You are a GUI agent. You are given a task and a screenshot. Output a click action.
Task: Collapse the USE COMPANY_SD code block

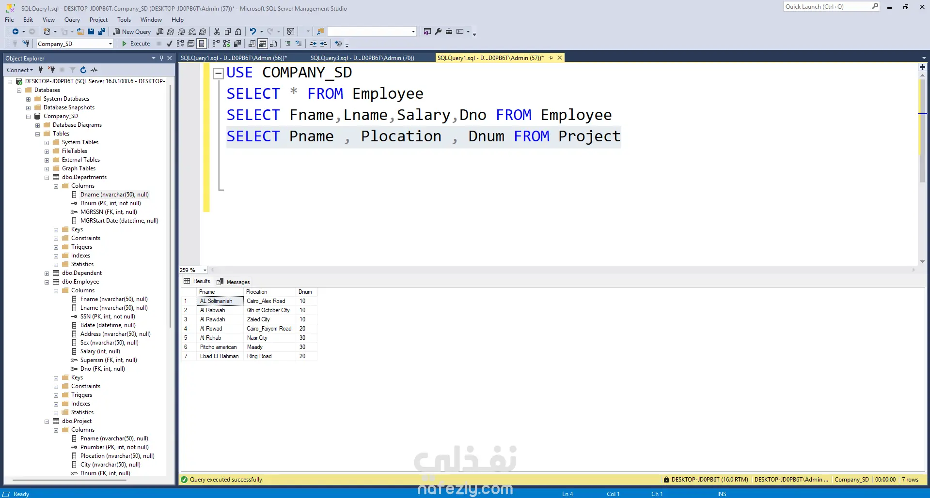click(218, 73)
